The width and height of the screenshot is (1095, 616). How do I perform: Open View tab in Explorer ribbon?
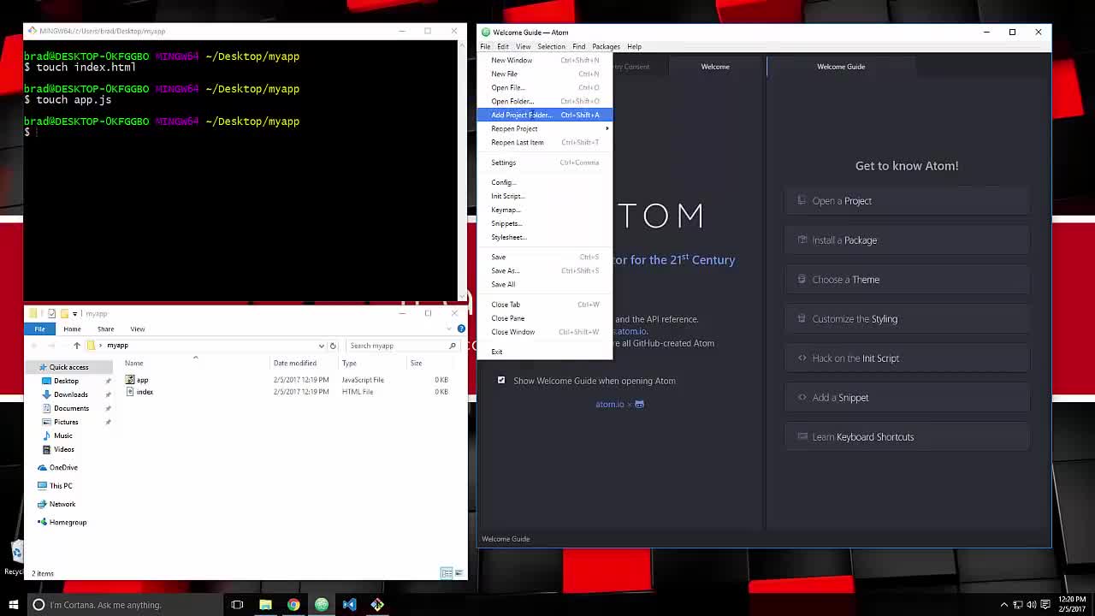click(x=137, y=329)
